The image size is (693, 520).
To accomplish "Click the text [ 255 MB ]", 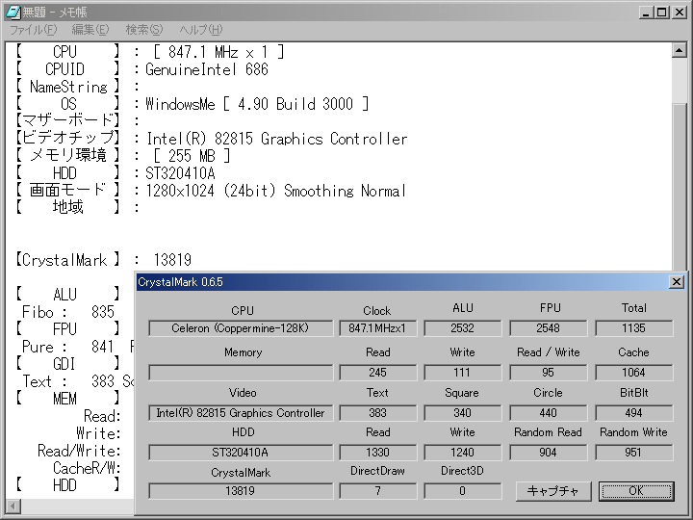I will coord(192,156).
